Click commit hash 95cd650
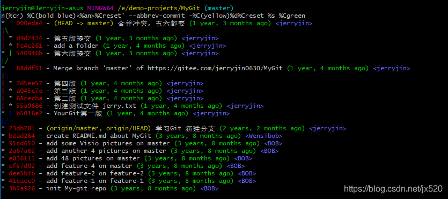The height and width of the screenshot is (199, 448). pos(21,144)
